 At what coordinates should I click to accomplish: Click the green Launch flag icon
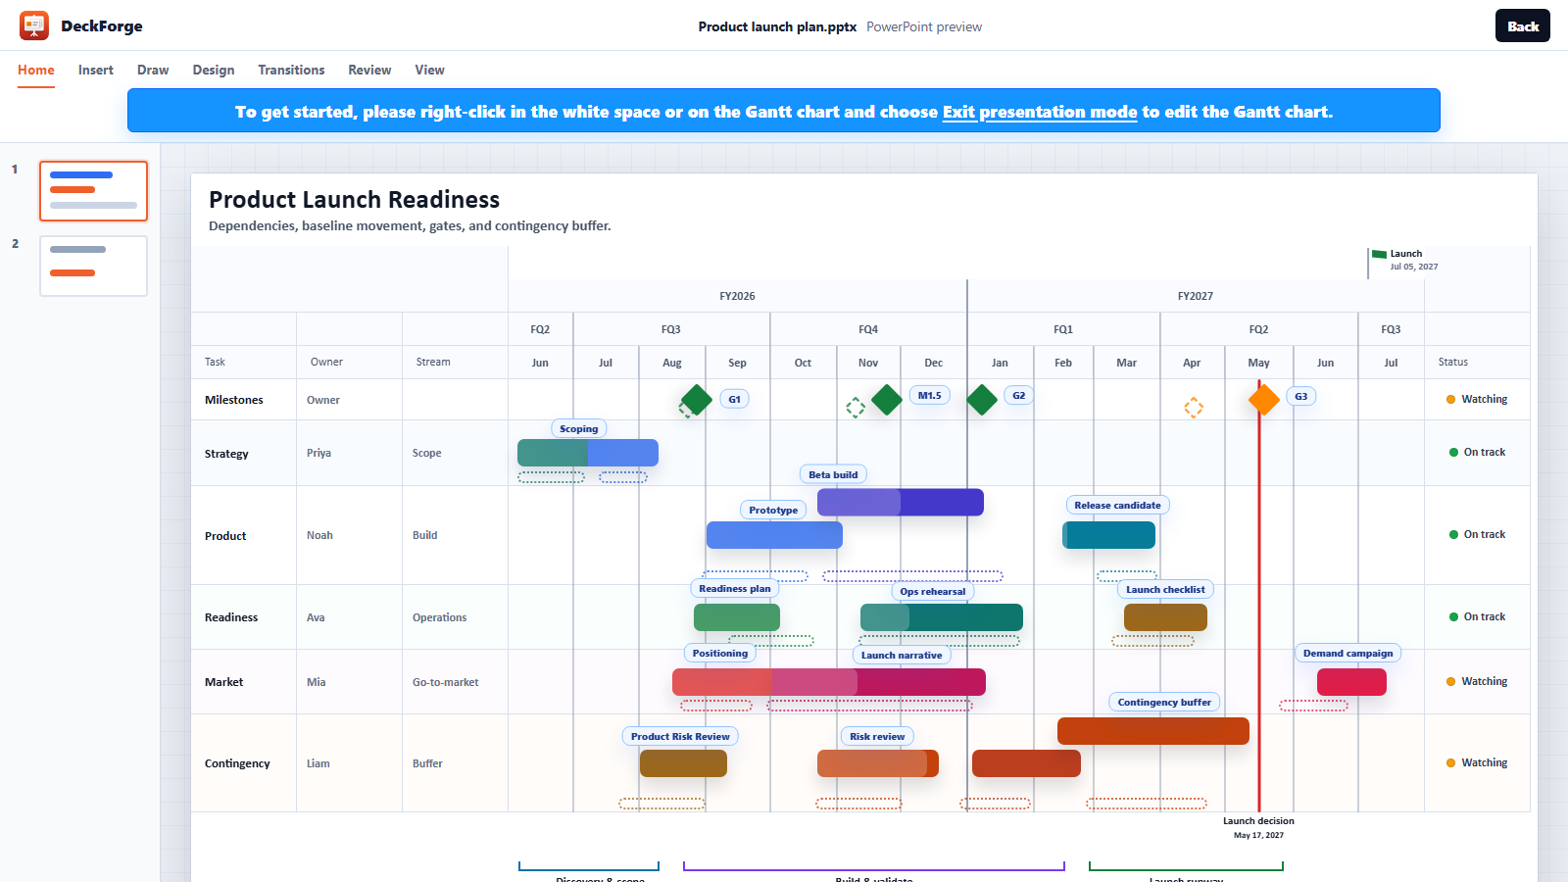pyautogui.click(x=1379, y=254)
